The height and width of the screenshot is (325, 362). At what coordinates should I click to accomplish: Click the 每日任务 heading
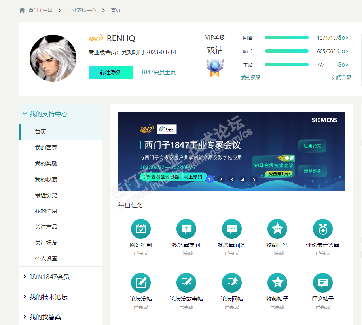131,205
